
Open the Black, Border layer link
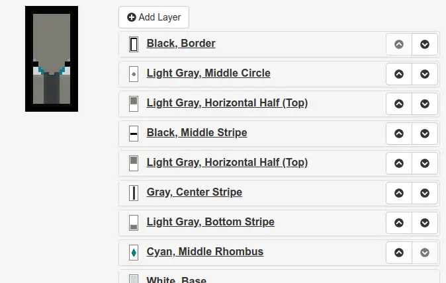pyautogui.click(x=181, y=44)
